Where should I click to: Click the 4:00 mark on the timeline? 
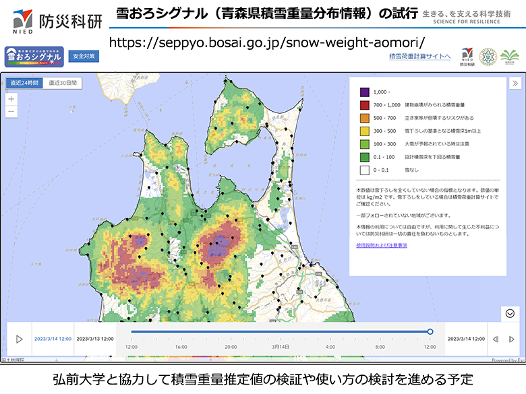(x=330, y=347)
